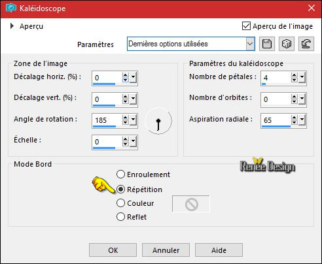Open the Nombre d'orbites slider dropdown arrow
The image size is (322, 264).
302,99
